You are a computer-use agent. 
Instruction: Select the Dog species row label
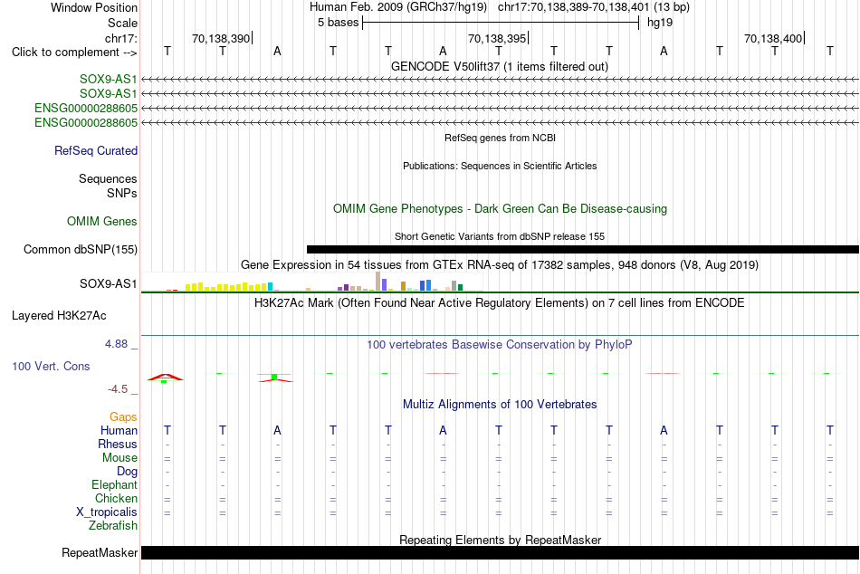[x=128, y=471]
